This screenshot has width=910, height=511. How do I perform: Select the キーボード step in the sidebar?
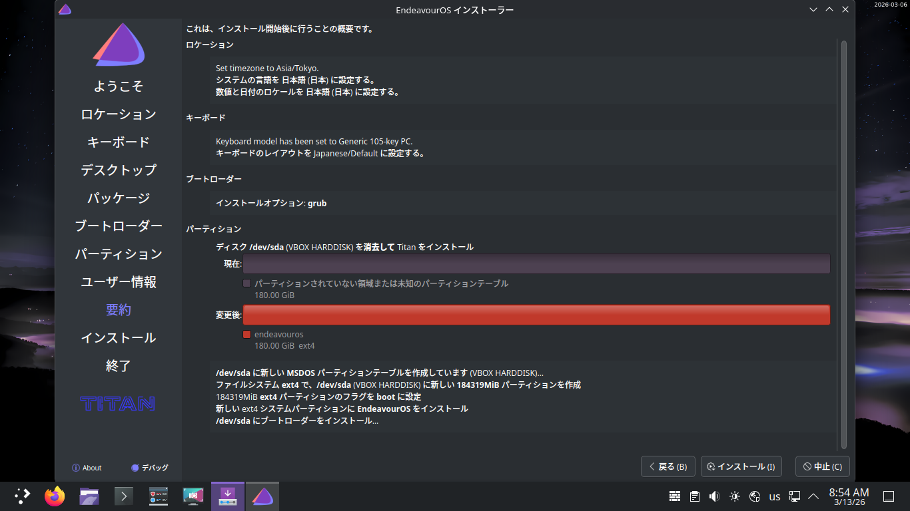point(119,142)
